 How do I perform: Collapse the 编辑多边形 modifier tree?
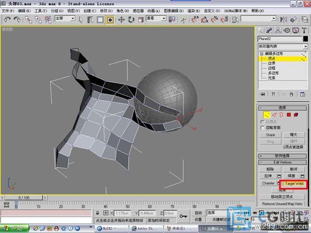261,54
